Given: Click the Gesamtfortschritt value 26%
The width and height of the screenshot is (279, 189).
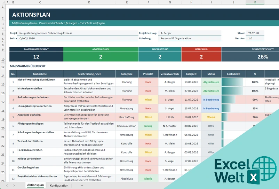Looking at the screenshot, I should click(x=263, y=57).
